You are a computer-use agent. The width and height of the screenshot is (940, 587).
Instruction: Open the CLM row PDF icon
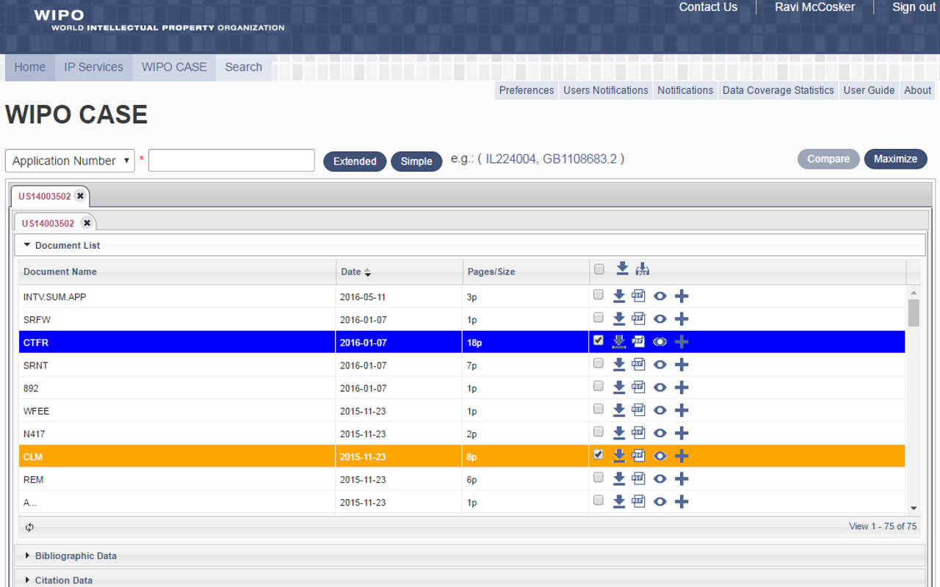coord(639,456)
